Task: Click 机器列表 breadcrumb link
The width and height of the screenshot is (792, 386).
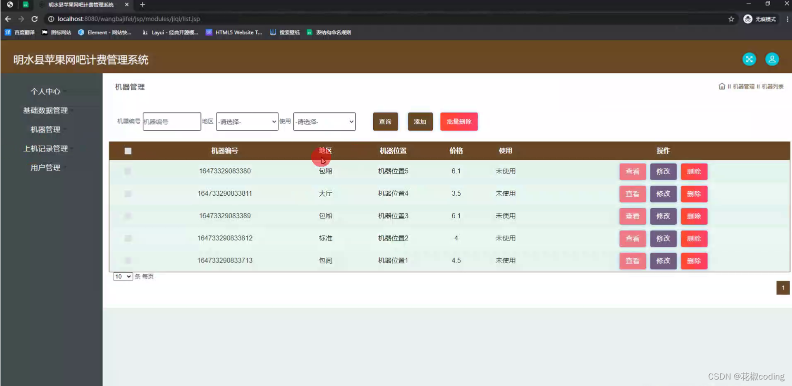Action: pyautogui.click(x=773, y=86)
